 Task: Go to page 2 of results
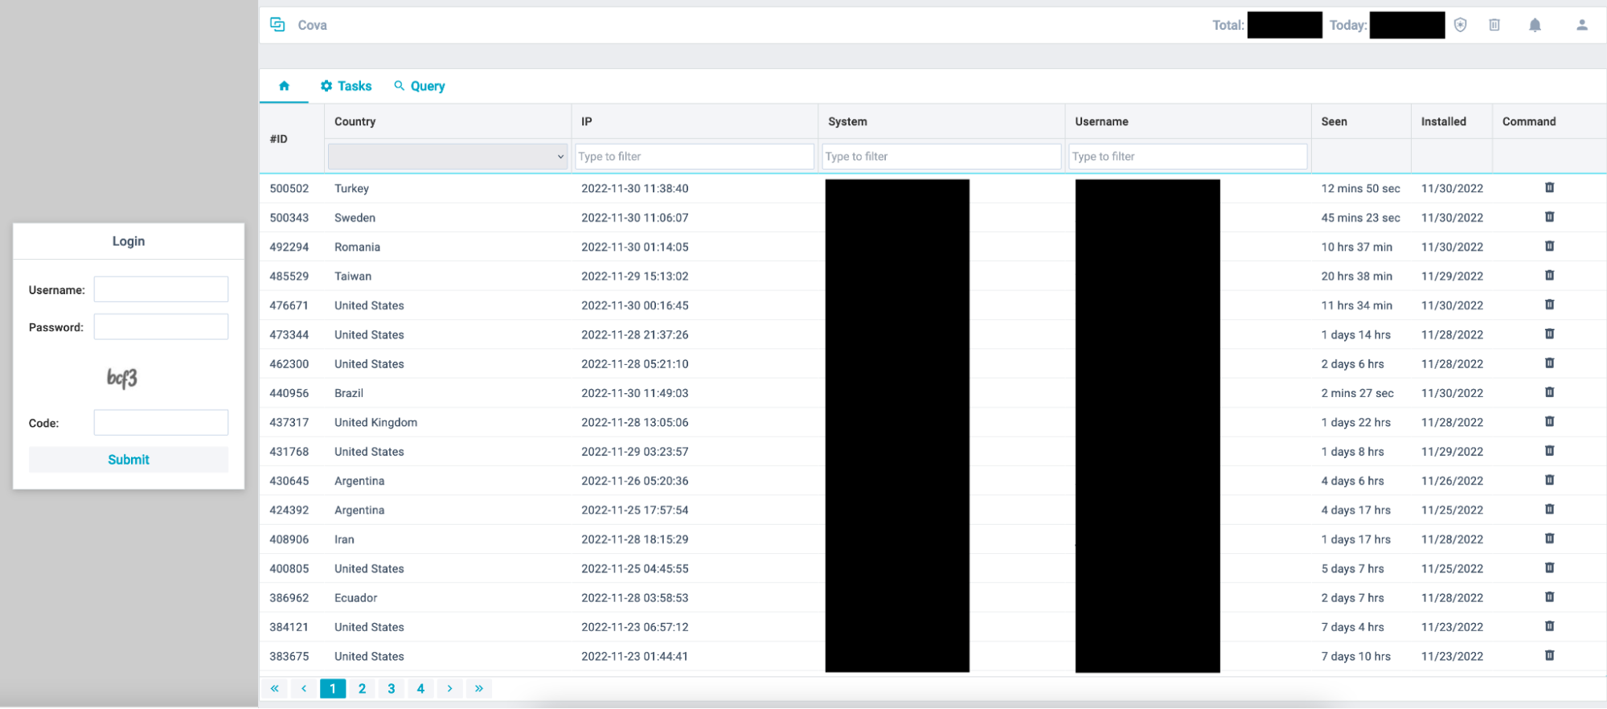(x=362, y=689)
